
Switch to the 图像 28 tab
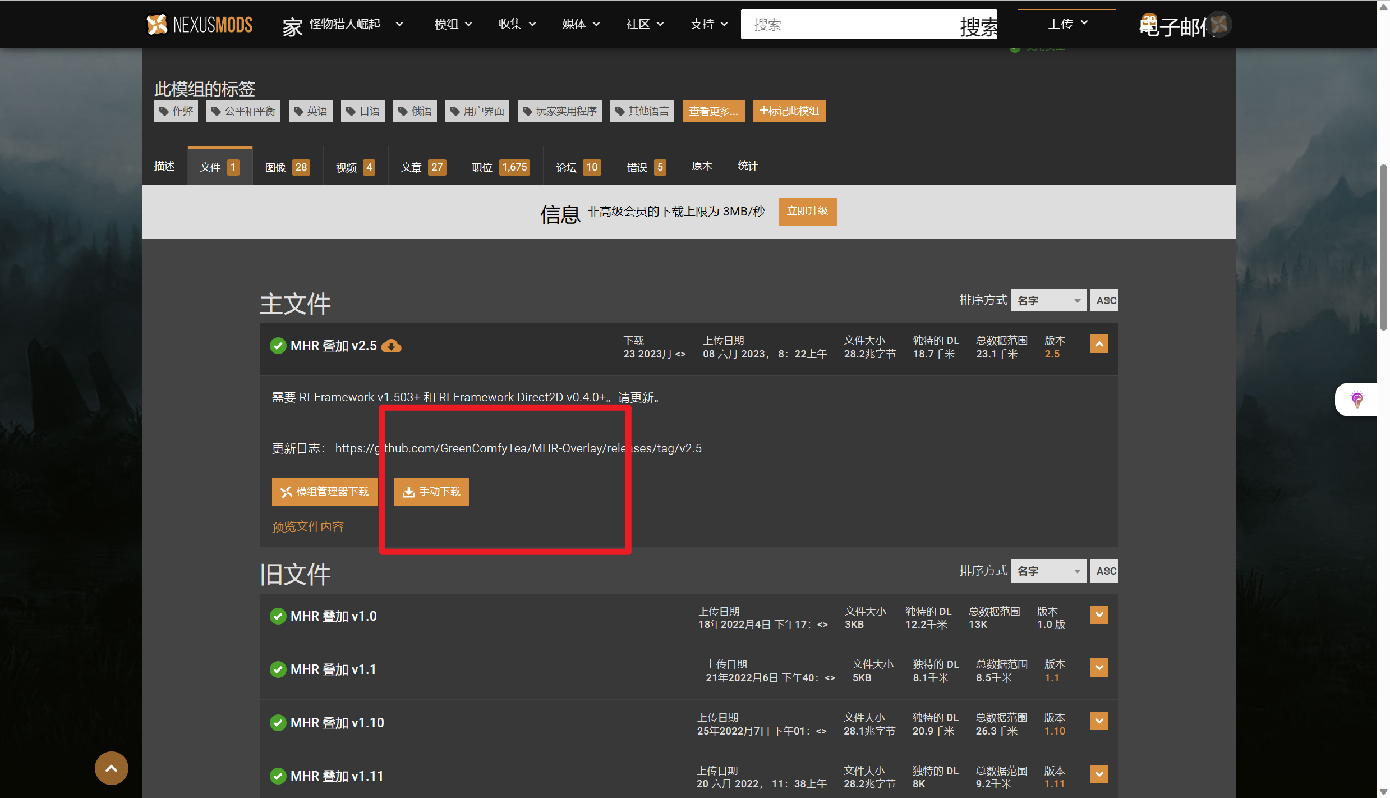[x=287, y=166]
